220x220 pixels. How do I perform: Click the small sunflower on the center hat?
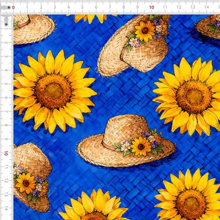141,146
